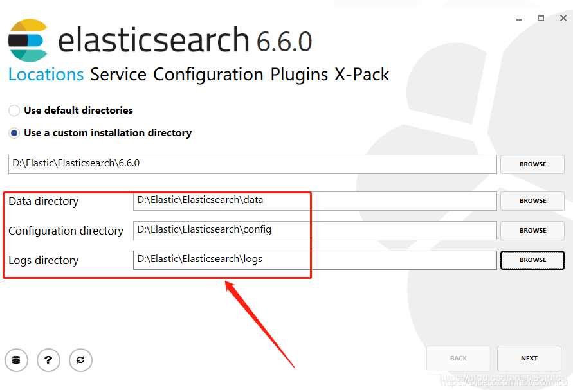Minimize the installer window
573x390 pixels.
pyautogui.click(x=519, y=19)
